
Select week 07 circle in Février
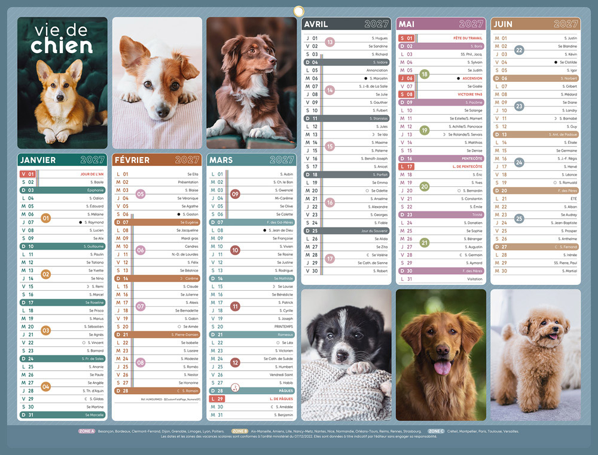(x=141, y=306)
